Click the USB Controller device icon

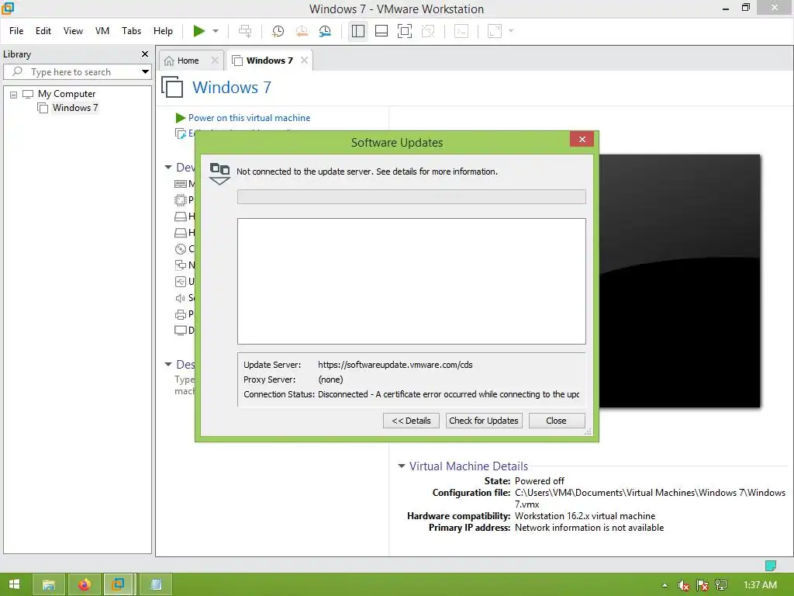[x=180, y=281]
